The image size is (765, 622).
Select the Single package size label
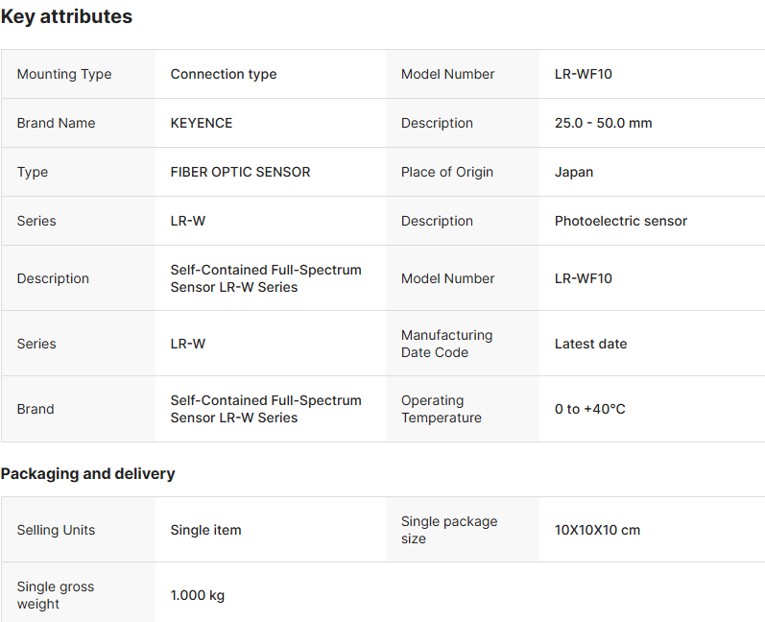tap(449, 530)
